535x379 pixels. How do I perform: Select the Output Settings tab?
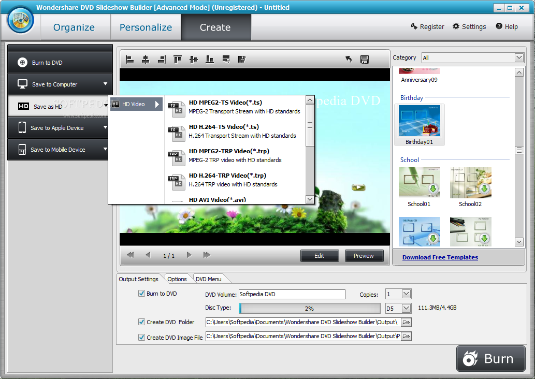(x=138, y=279)
